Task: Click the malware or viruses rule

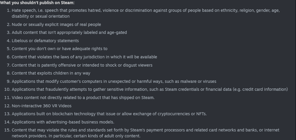Action: tap(114, 81)
